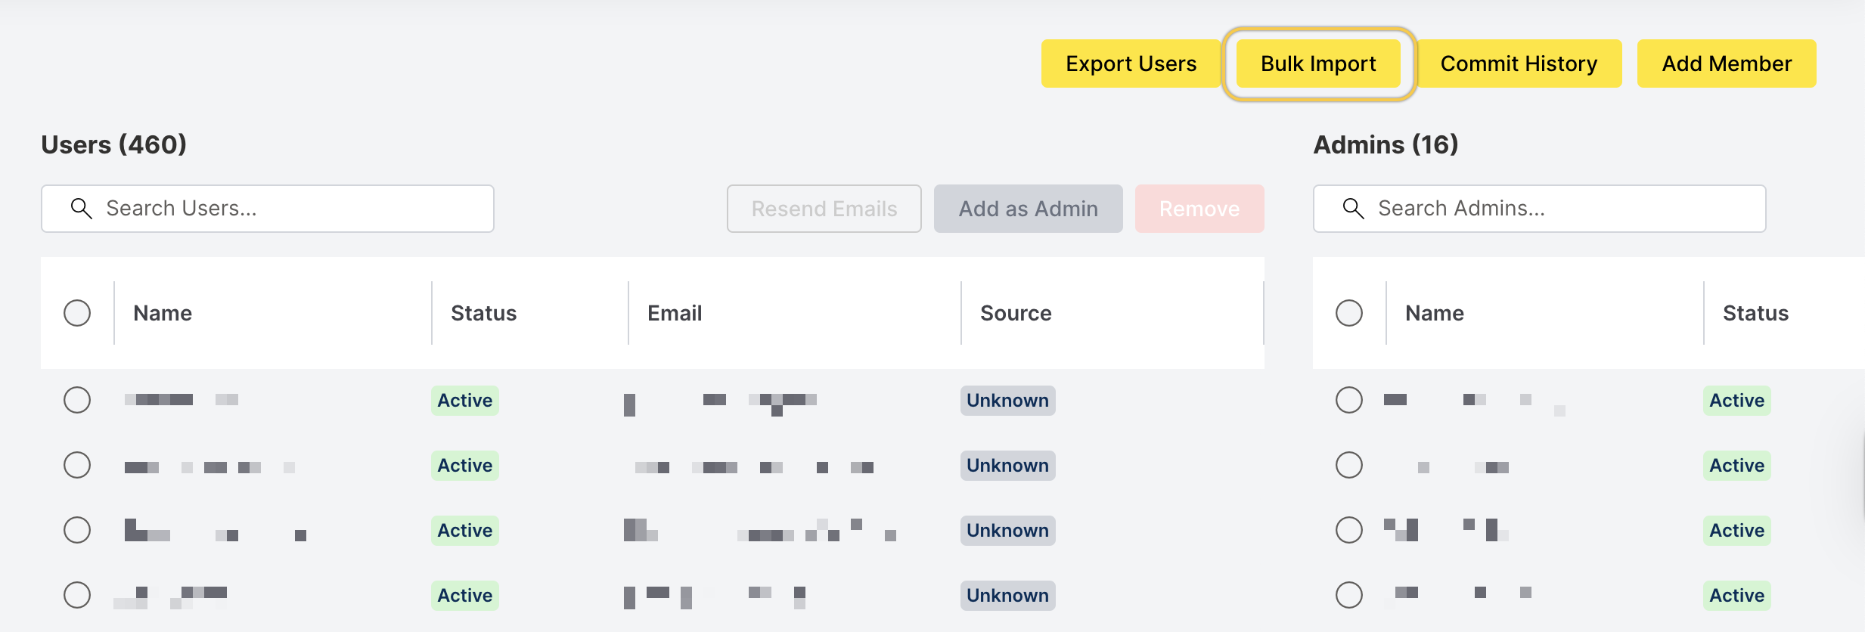Select the first admin row checkbox
Image resolution: width=1865 pixels, height=632 pixels.
(x=1349, y=400)
